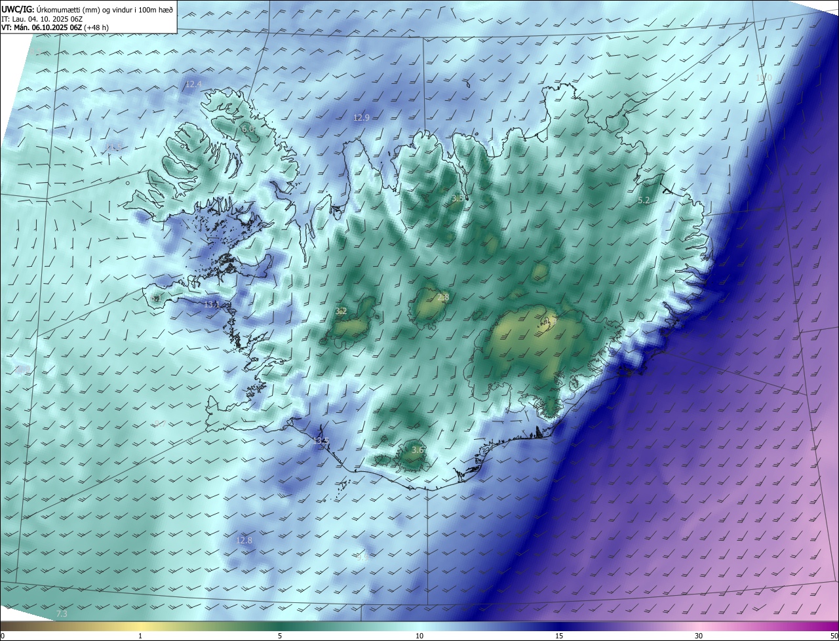Click the color scale tick labeled 30
Image resolution: width=839 pixels, height=641 pixels.
click(x=699, y=636)
